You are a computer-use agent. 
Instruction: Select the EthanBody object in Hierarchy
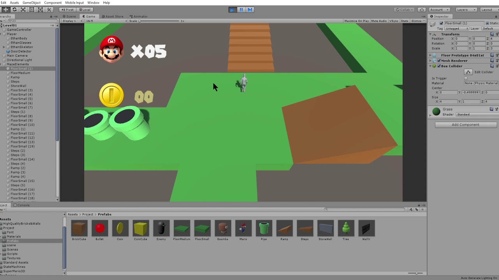[x=19, y=38]
